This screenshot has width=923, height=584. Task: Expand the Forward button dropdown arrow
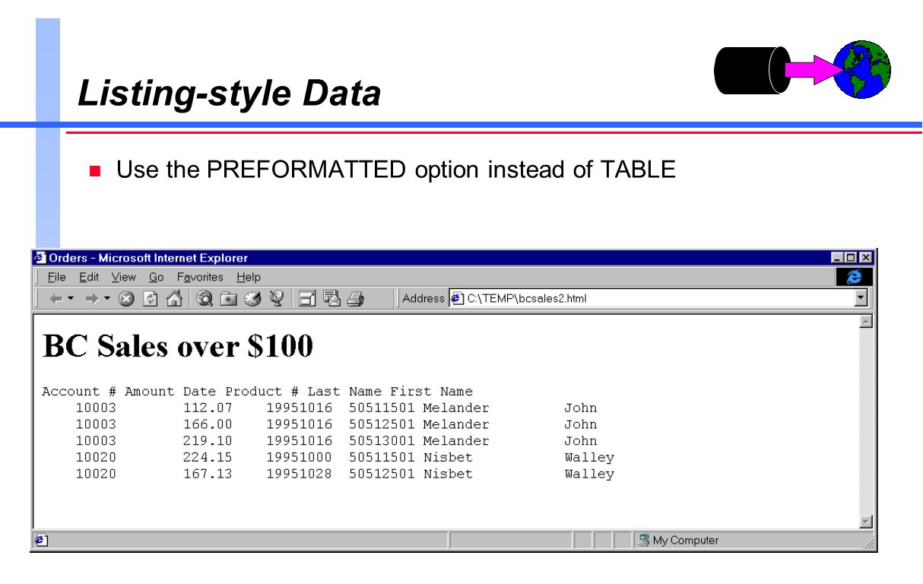click(x=107, y=299)
